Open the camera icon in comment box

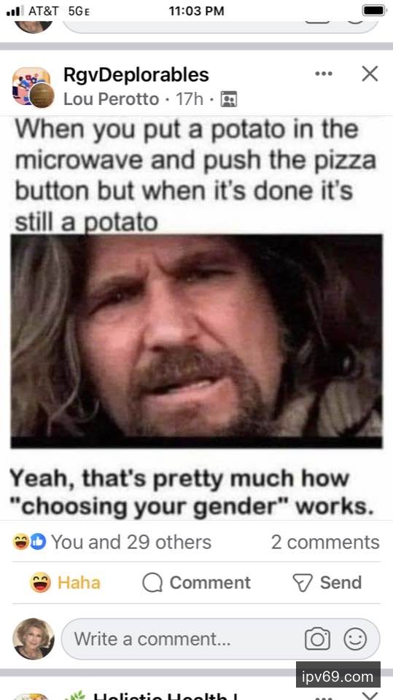317,639
